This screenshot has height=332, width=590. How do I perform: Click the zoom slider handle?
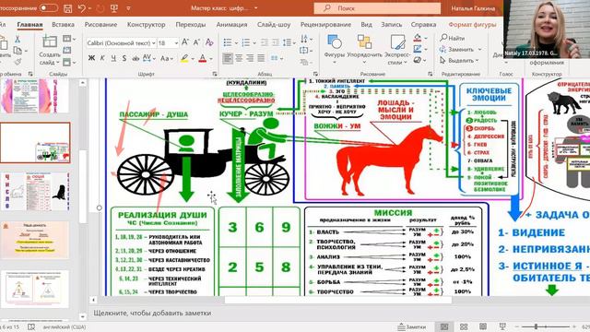[x=536, y=326]
